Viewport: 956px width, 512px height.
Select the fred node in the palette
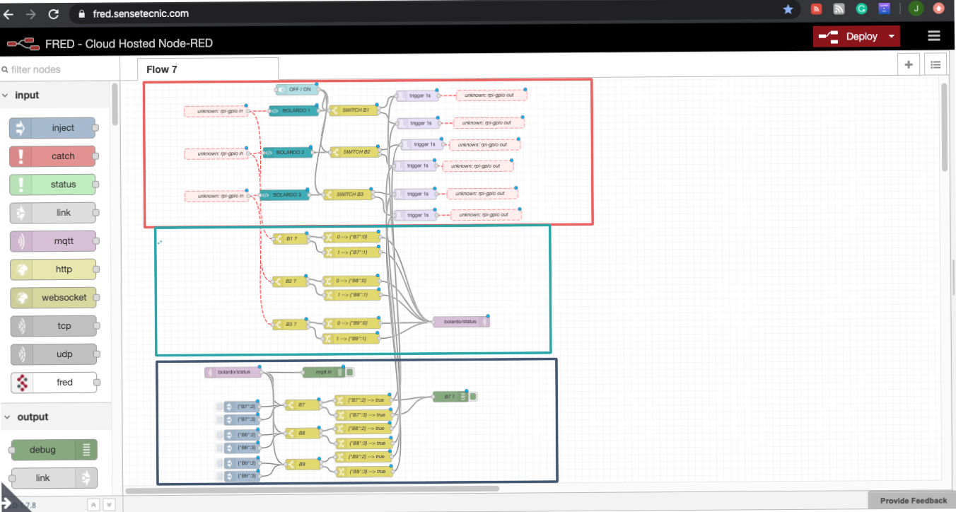point(53,382)
